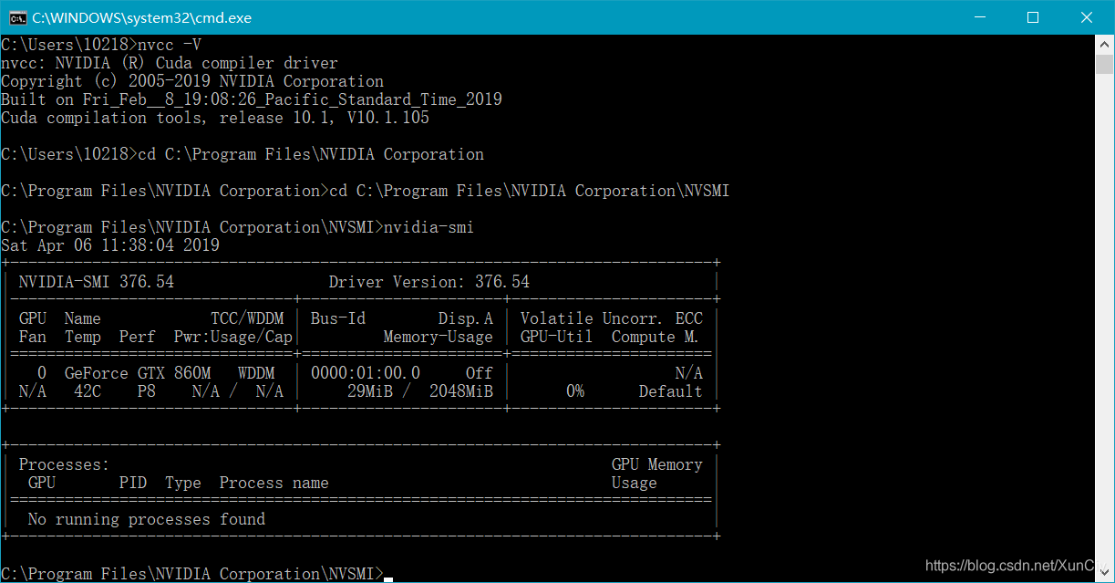Click the 'Memory-Usage' column header
Screen dimensions: 1115x583
tap(439, 337)
